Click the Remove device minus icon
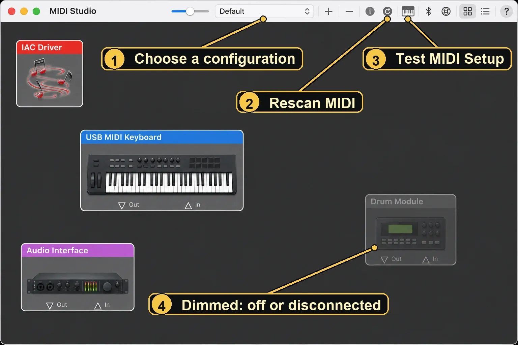Screen dimensions: 518x345 [x=349, y=11]
